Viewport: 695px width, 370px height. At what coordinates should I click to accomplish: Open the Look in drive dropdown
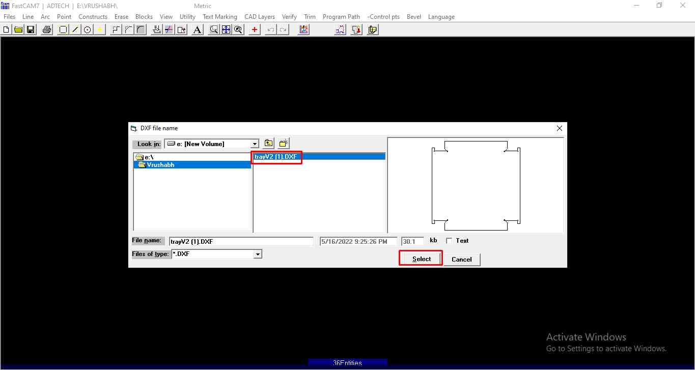(x=255, y=144)
